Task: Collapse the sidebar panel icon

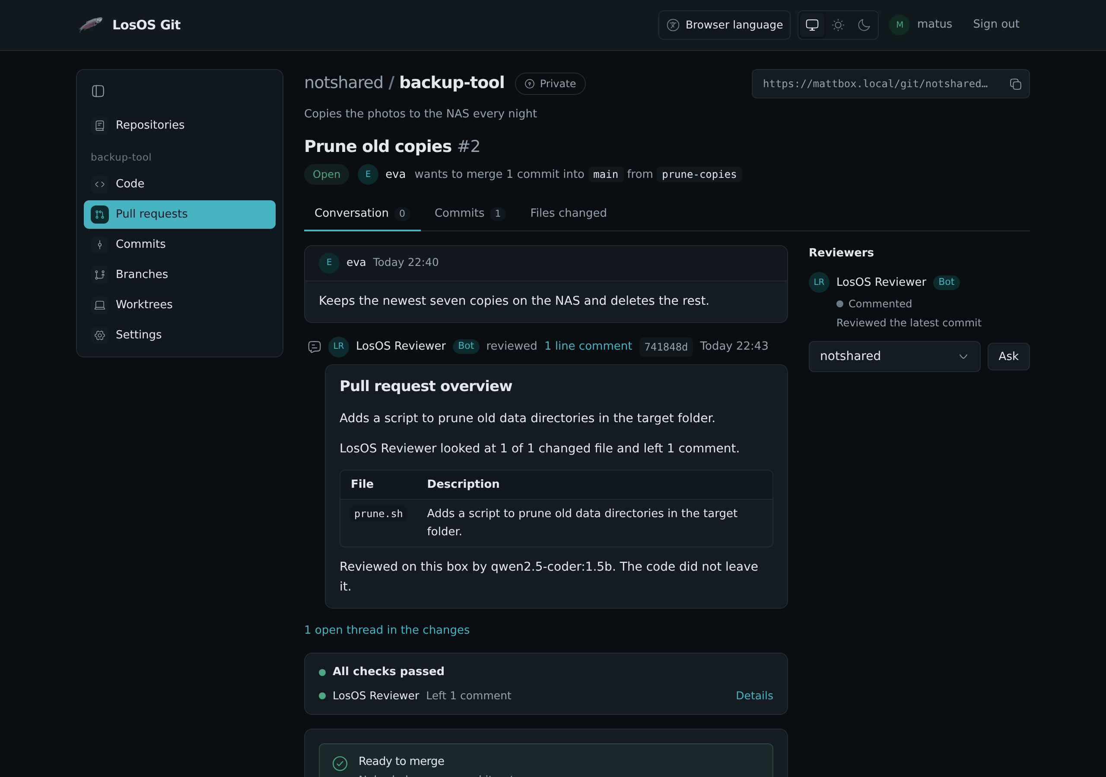Action: click(98, 91)
